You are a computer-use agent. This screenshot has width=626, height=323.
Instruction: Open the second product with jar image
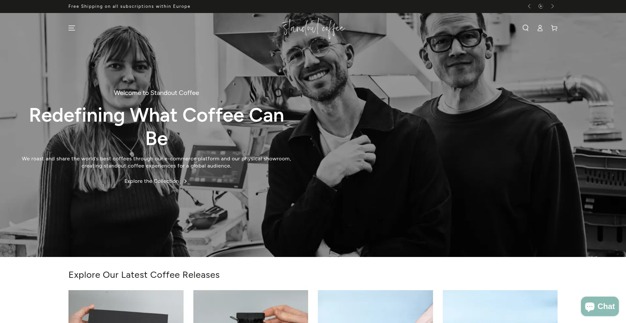tap(251, 306)
